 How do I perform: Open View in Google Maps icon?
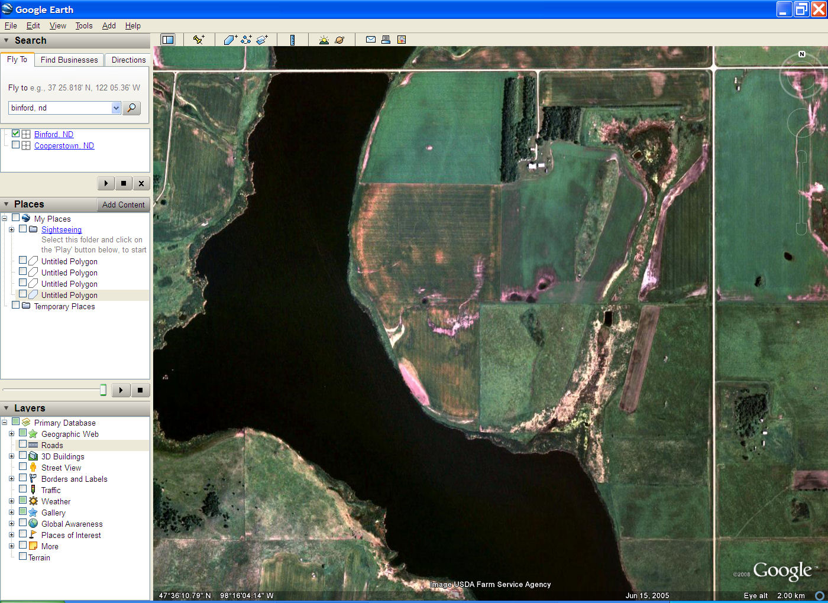[x=402, y=40]
